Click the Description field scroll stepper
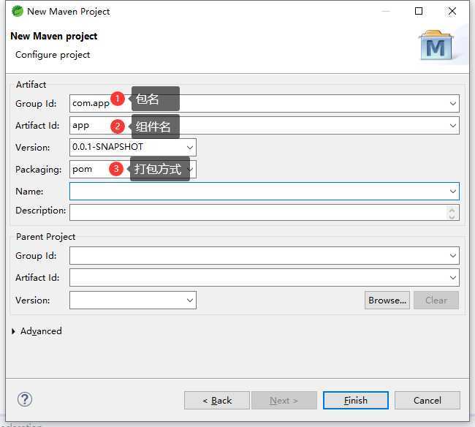The width and height of the screenshot is (475, 427). tap(452, 213)
